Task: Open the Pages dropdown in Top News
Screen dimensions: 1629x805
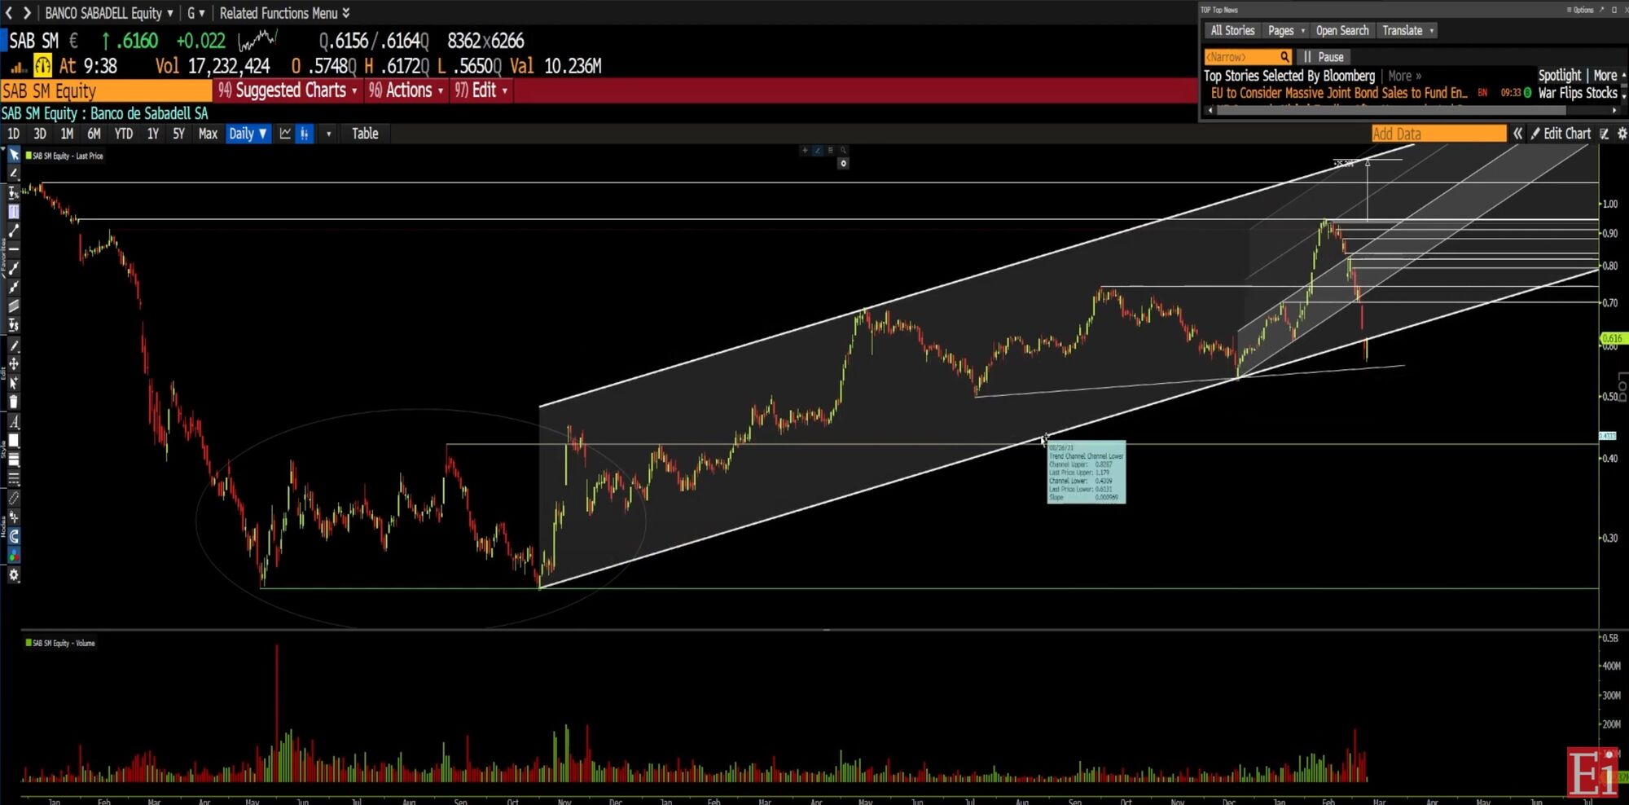Action: click(x=1286, y=31)
